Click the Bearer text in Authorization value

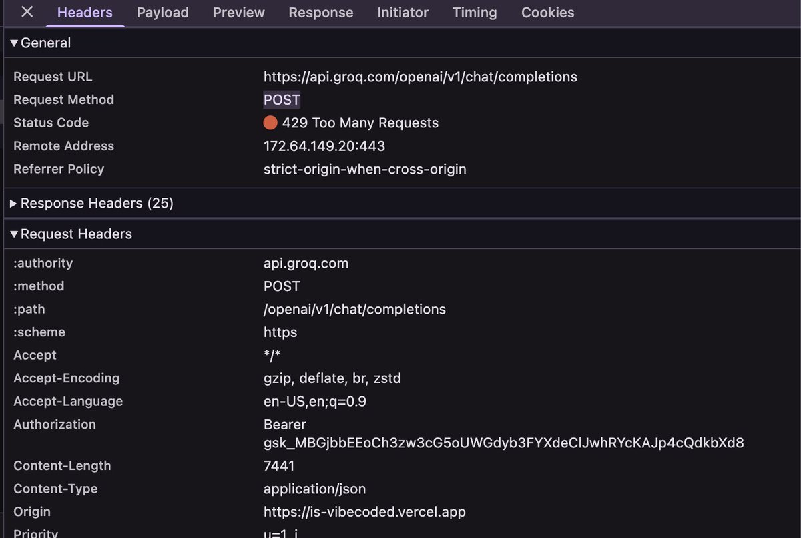click(x=285, y=424)
